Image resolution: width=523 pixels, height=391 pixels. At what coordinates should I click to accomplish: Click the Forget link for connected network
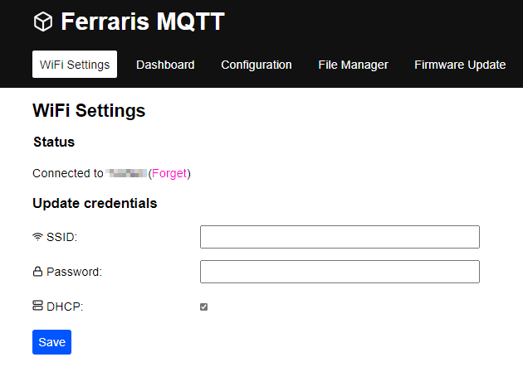pos(169,173)
